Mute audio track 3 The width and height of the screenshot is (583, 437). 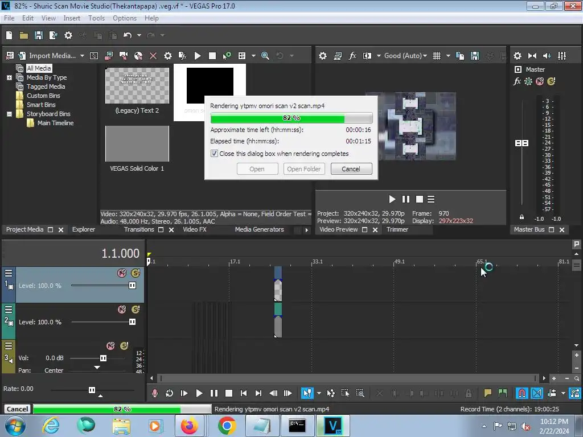[110, 346]
